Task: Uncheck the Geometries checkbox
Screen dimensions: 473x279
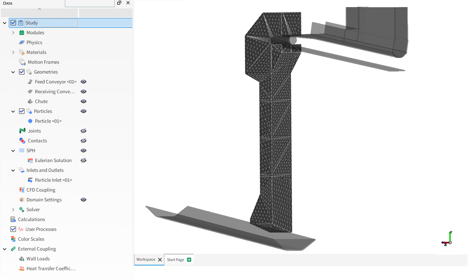Action: pos(22,72)
